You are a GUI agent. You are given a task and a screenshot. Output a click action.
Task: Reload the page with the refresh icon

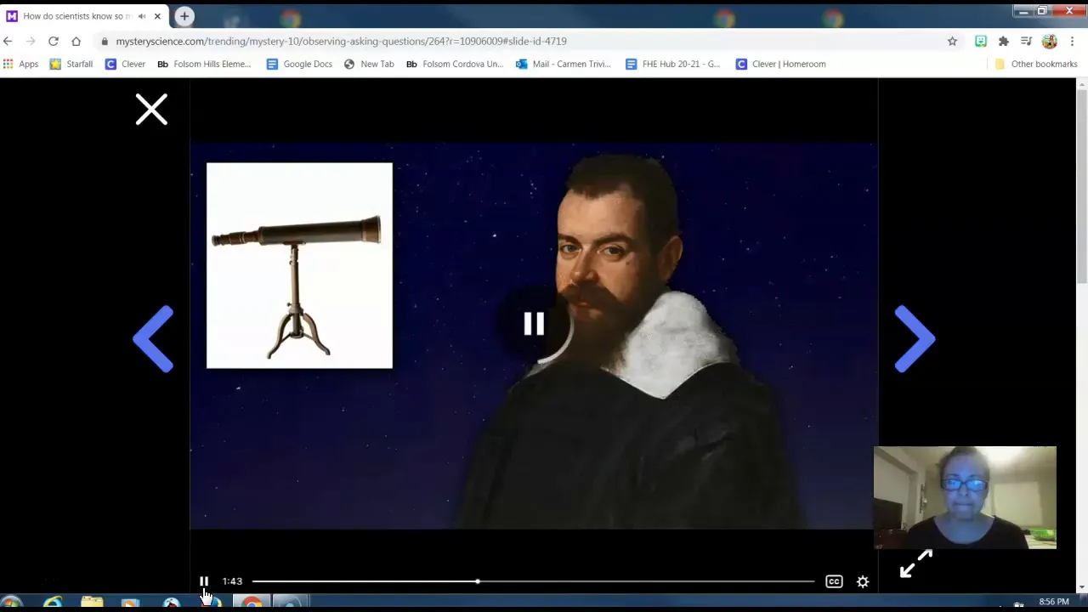54,41
